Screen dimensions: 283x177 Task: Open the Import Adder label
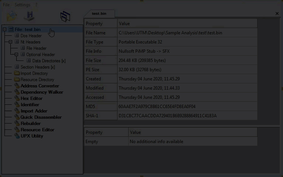tap(34, 111)
